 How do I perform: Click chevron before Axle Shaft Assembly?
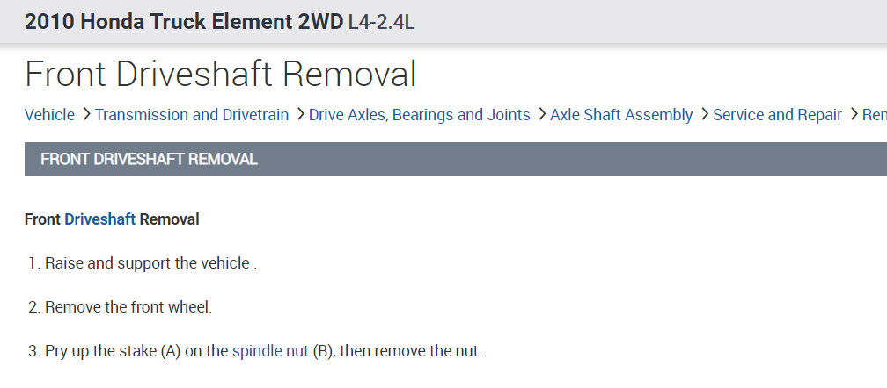[541, 115]
